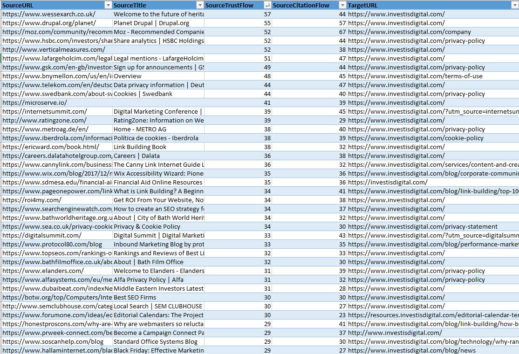Select the 'Link Building Book' cell

[140, 147]
